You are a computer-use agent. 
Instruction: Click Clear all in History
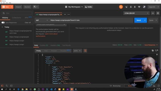(x=28, y=22)
